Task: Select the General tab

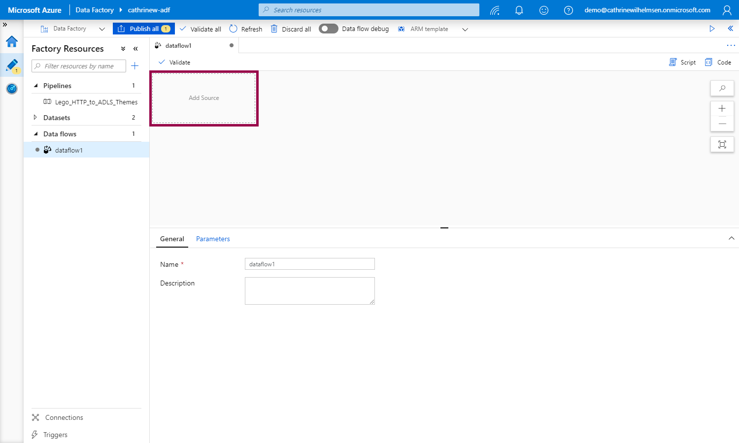Action: pyautogui.click(x=172, y=239)
